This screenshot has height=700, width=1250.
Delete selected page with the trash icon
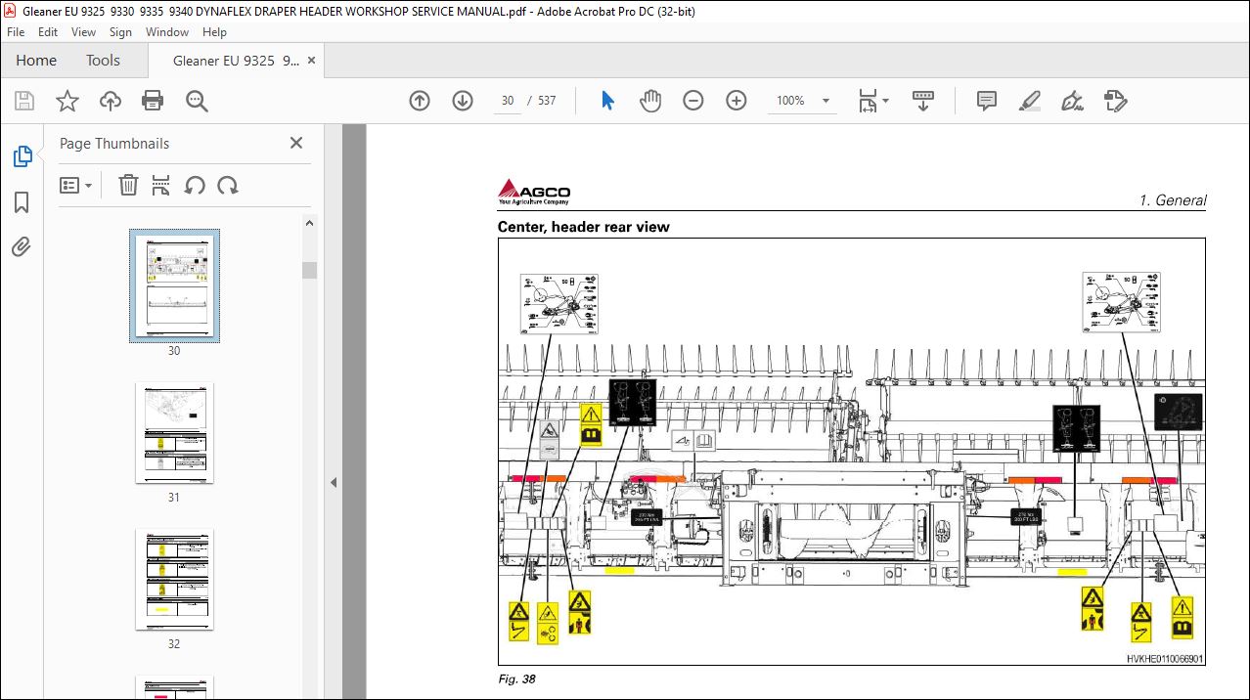coord(128,185)
